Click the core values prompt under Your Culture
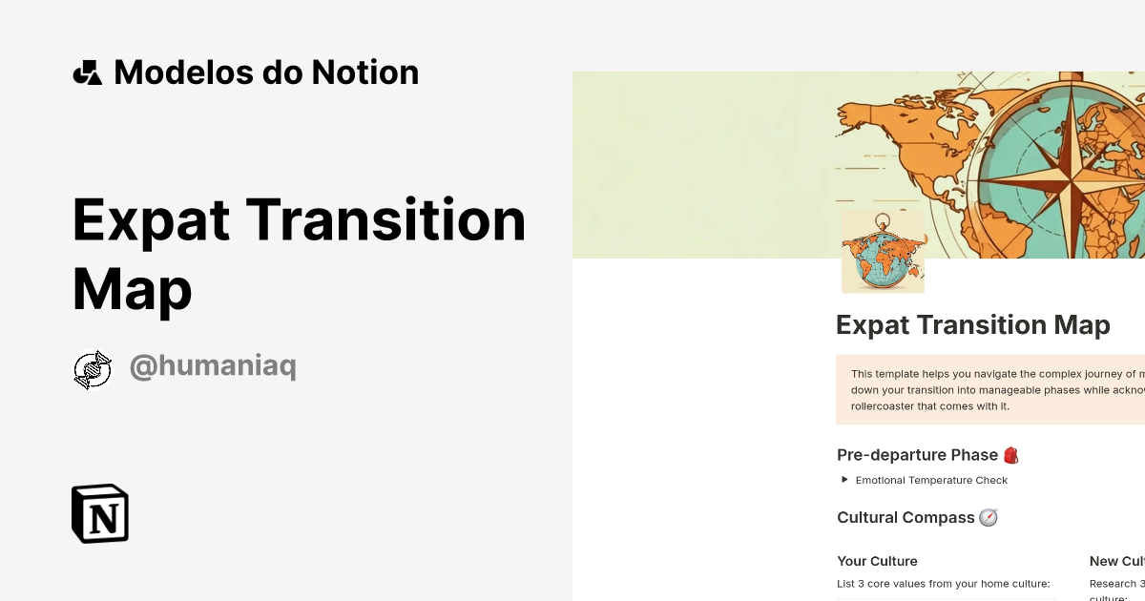 point(945,584)
